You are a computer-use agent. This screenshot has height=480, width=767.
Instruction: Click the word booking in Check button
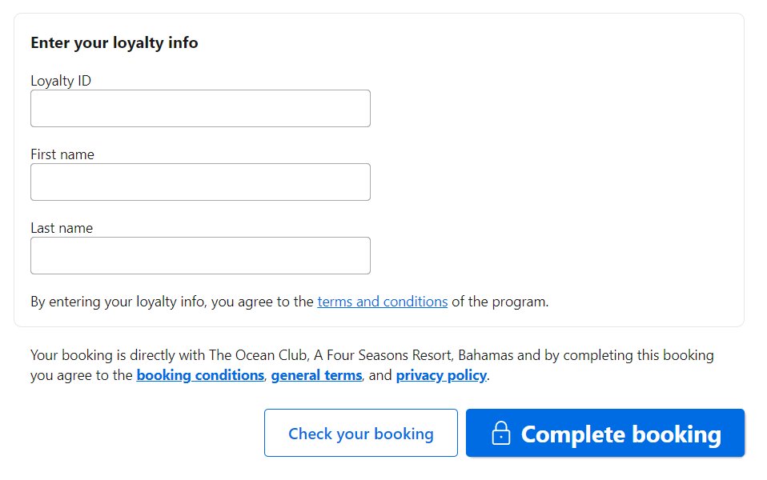pyautogui.click(x=404, y=434)
